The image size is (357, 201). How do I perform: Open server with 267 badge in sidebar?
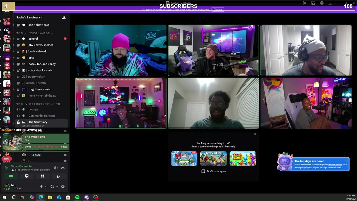7,110
